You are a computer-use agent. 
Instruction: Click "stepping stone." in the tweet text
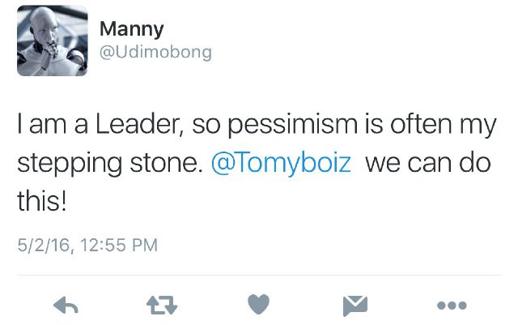click(x=109, y=162)
